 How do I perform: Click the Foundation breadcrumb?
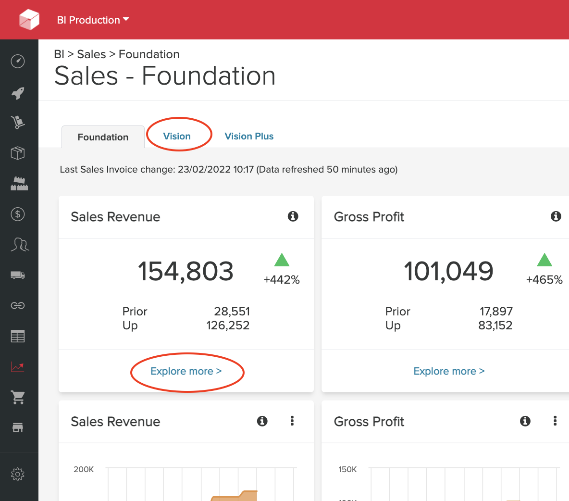point(149,54)
